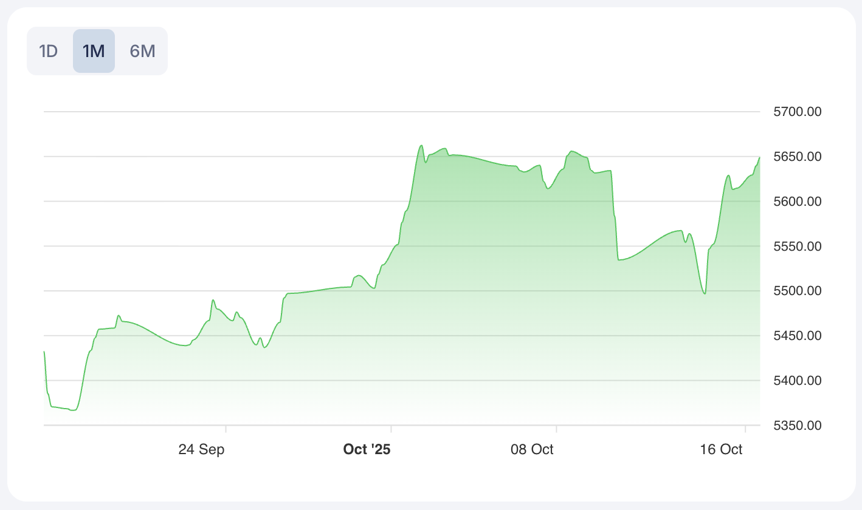
Task: Click the 08 Oct date label
Action: (532, 449)
